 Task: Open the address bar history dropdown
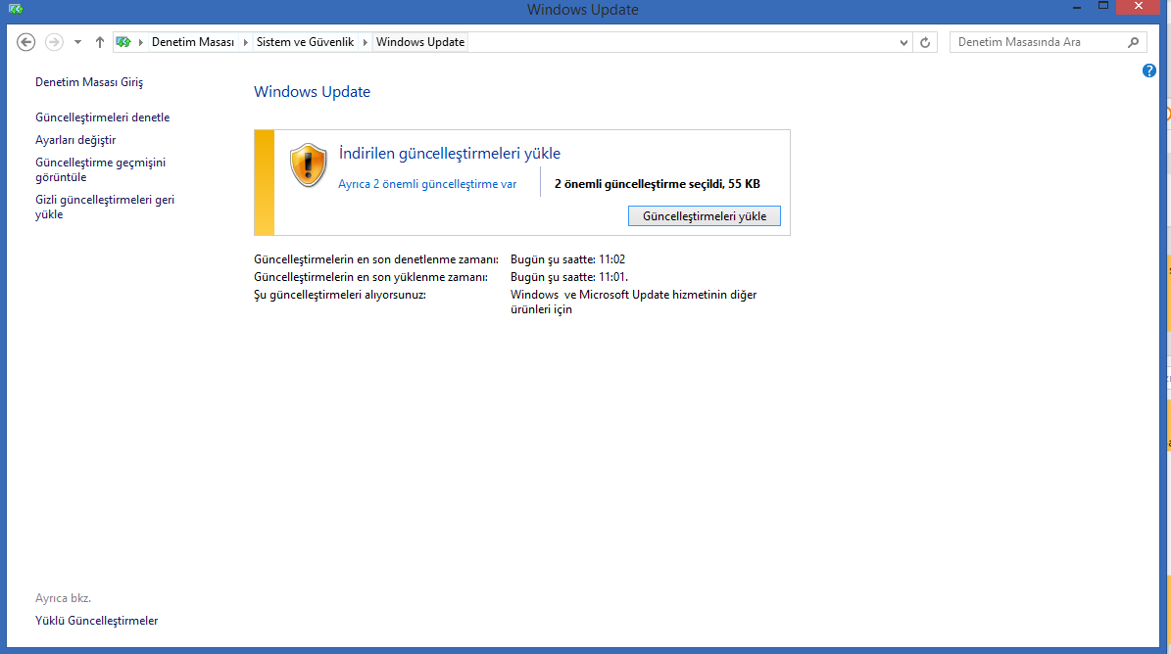tap(903, 42)
